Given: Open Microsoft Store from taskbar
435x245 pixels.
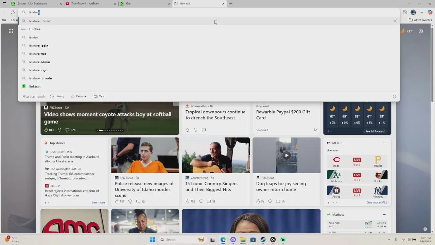Looking at the screenshot, I should coord(253,240).
